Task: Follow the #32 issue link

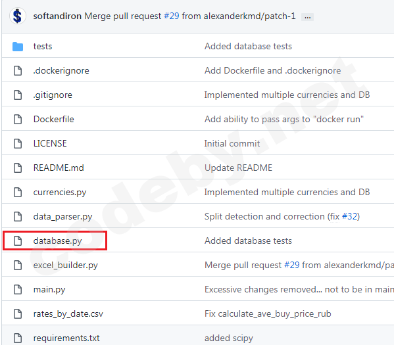Action: pyautogui.click(x=349, y=216)
